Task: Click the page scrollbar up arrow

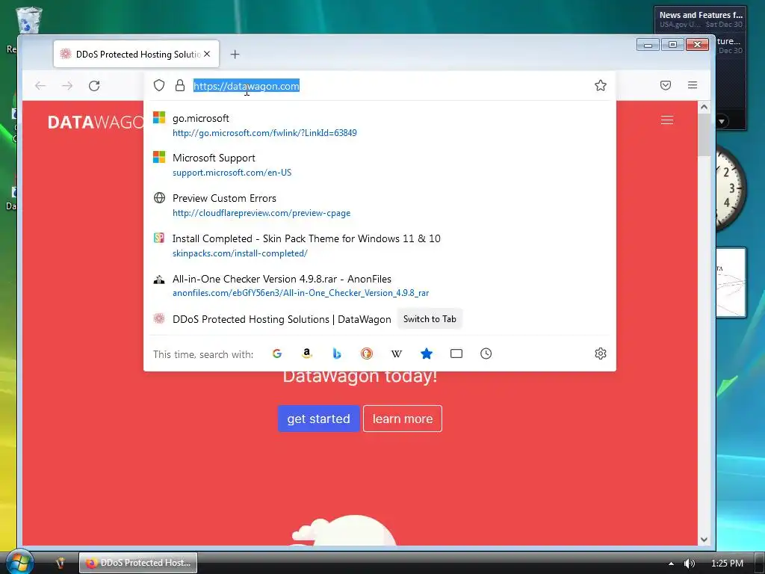Action: [x=704, y=107]
